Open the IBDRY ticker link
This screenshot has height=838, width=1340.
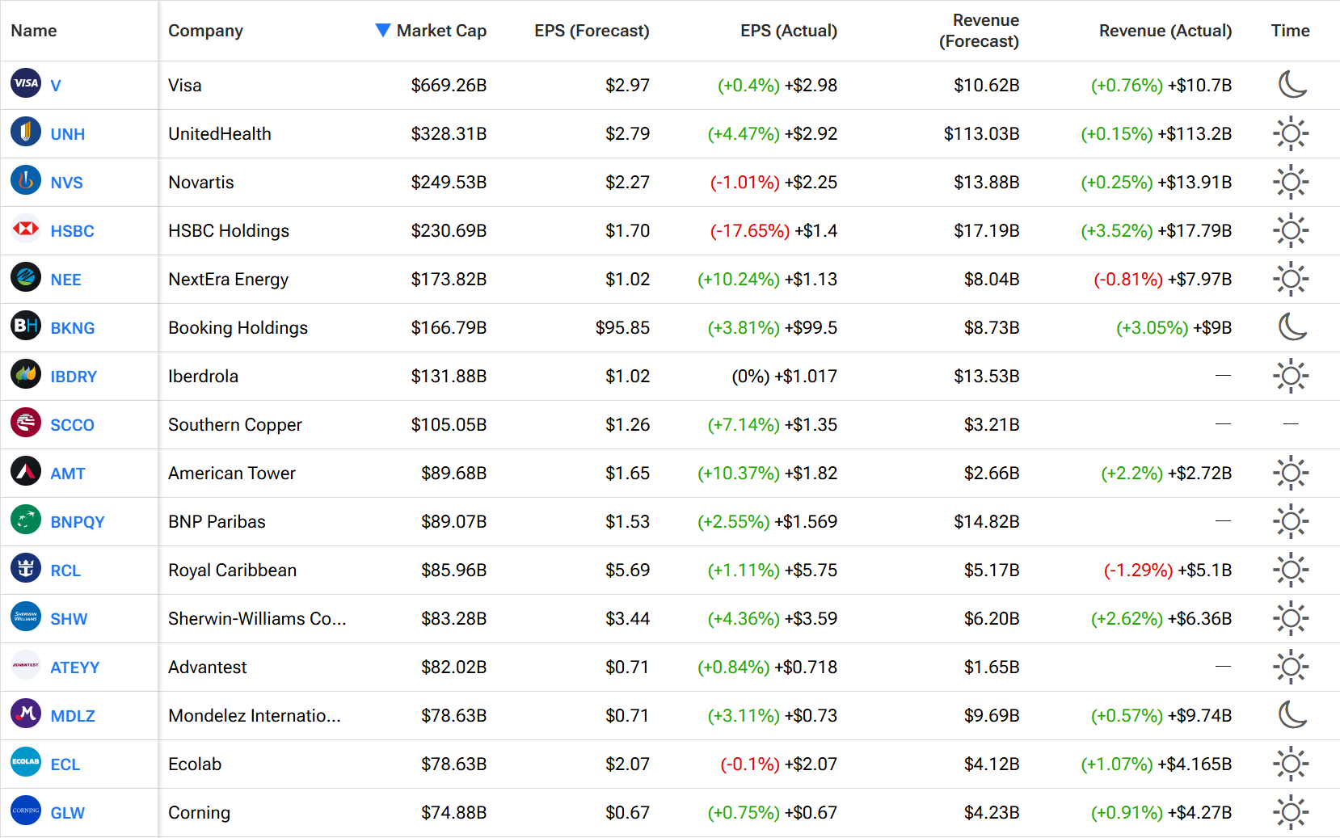pos(74,377)
